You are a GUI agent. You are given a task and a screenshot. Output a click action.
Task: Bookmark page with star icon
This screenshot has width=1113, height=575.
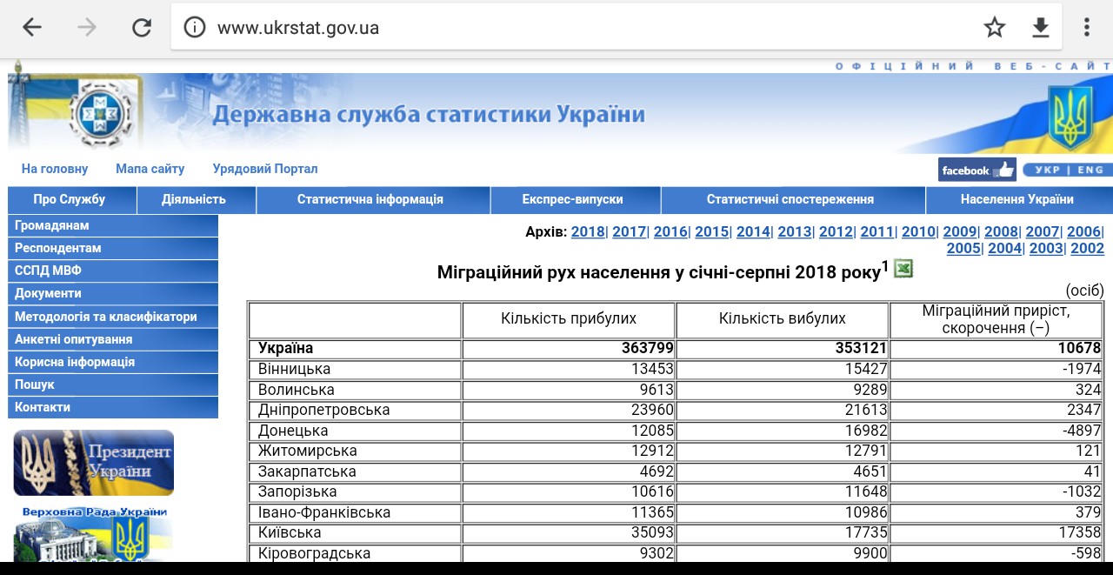tap(994, 28)
